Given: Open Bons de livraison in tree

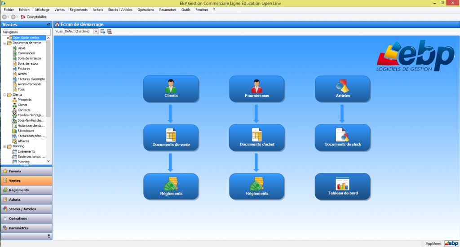Looking at the screenshot, I should tap(29, 58).
